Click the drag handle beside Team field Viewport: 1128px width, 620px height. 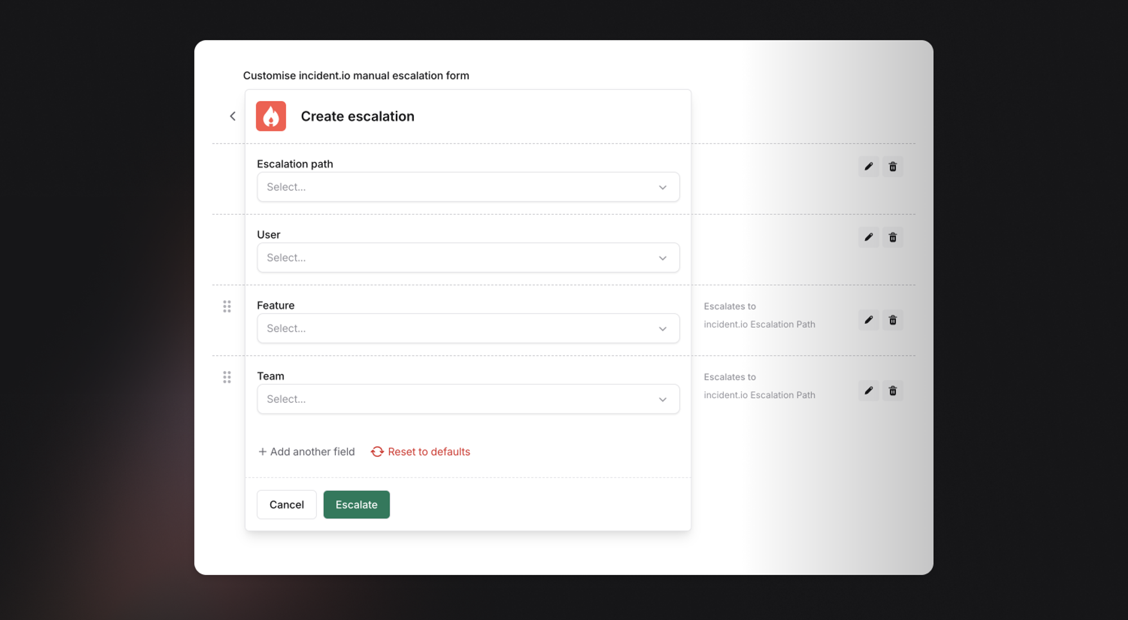click(227, 377)
